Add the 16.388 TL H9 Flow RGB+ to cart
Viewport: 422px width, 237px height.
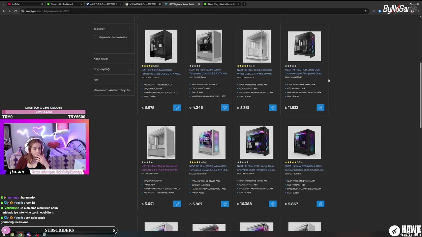pos(273,204)
